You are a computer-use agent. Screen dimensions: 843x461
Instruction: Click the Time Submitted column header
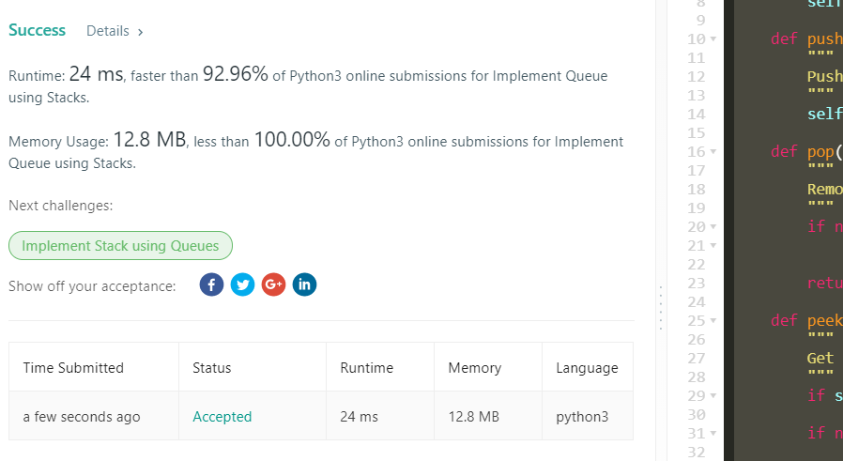point(73,367)
